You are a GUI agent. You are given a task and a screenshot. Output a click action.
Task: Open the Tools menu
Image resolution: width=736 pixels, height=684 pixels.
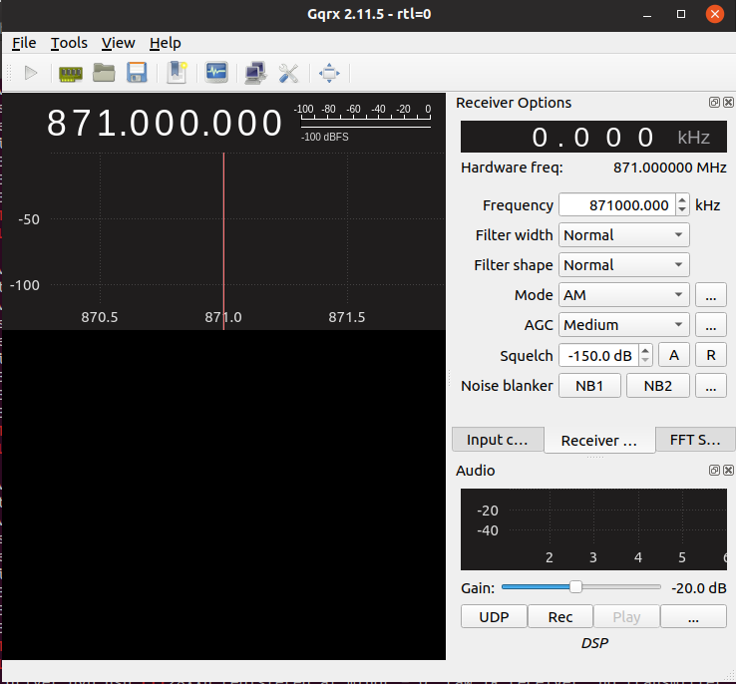69,43
